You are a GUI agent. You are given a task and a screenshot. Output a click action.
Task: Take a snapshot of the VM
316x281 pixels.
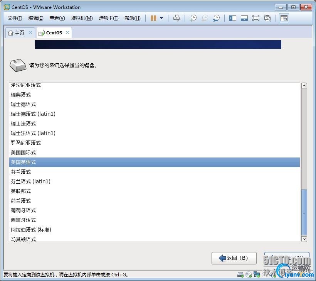click(x=193, y=18)
